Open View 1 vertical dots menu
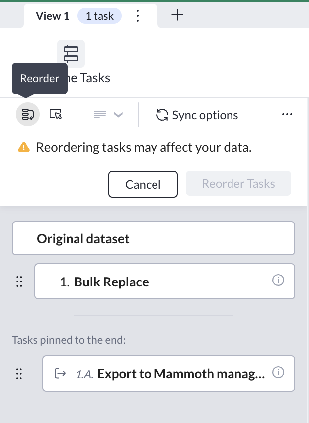Viewport: 309px width, 423px height. (x=138, y=16)
